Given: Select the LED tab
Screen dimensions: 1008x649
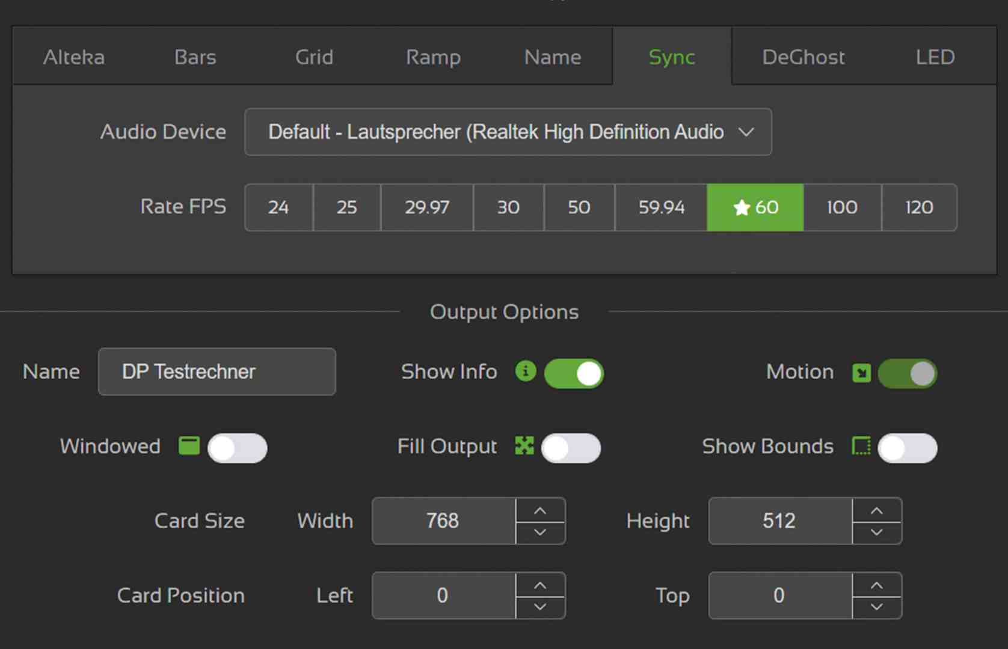Looking at the screenshot, I should pyautogui.click(x=935, y=56).
